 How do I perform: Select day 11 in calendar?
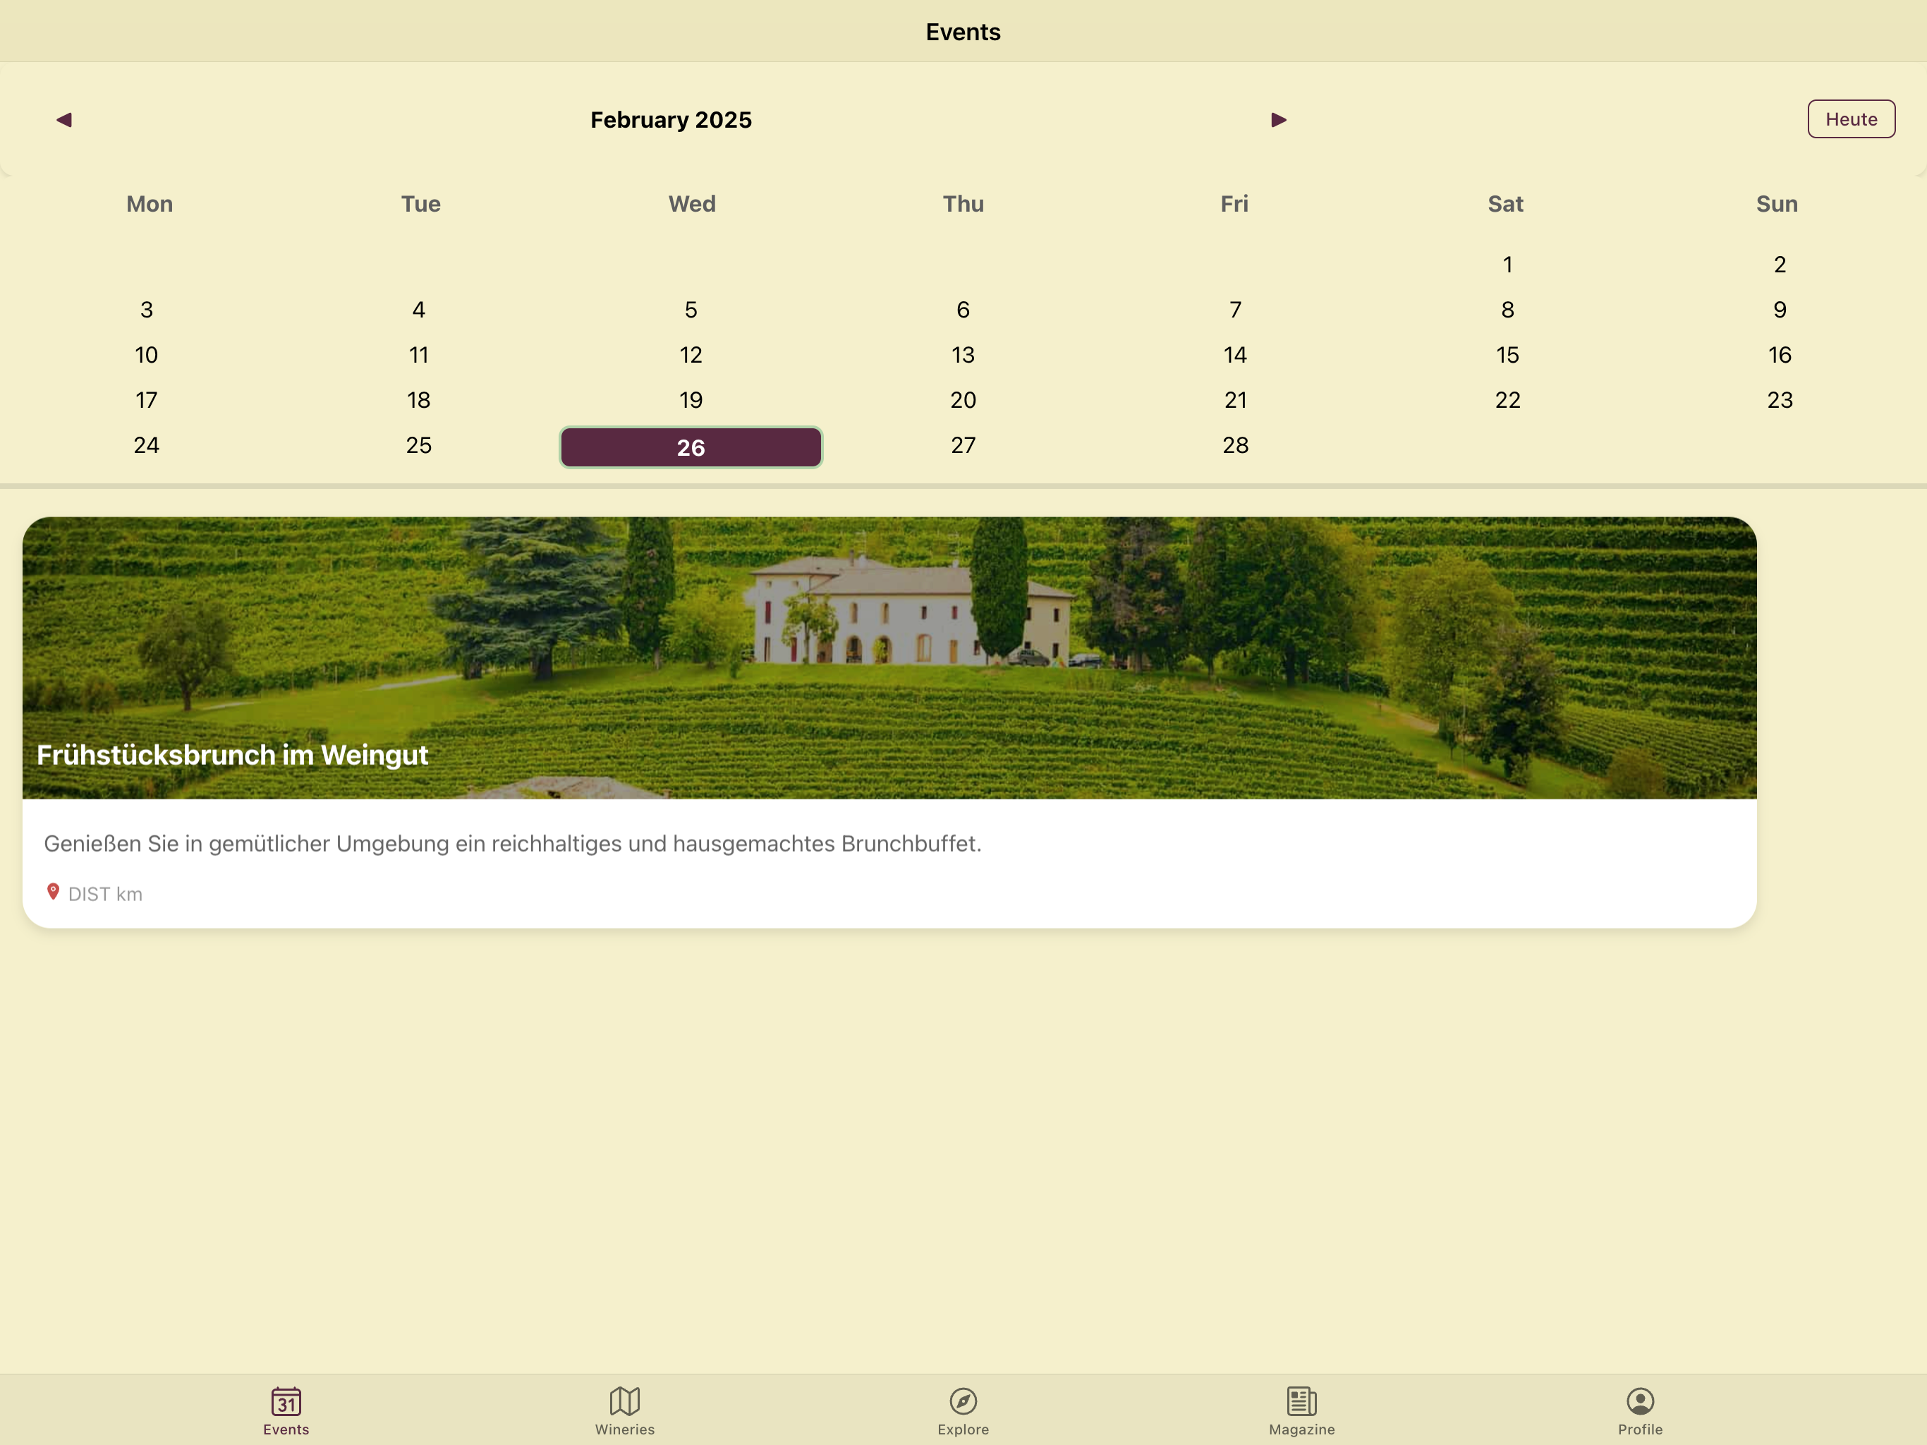click(419, 355)
